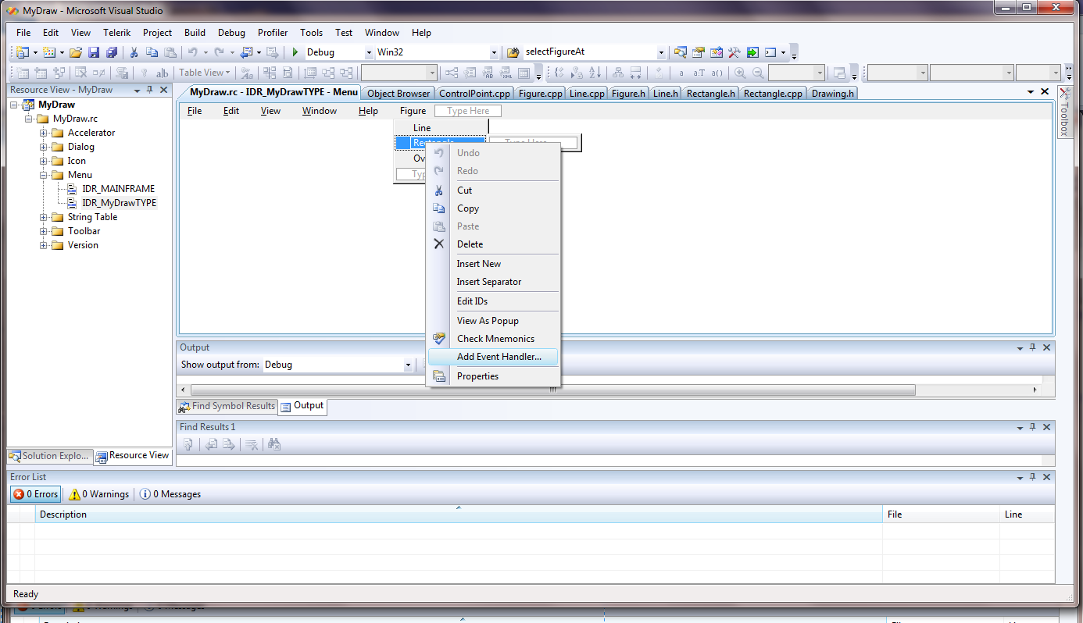Pin the Output panel
Image resolution: width=1083 pixels, height=623 pixels.
(x=1033, y=347)
